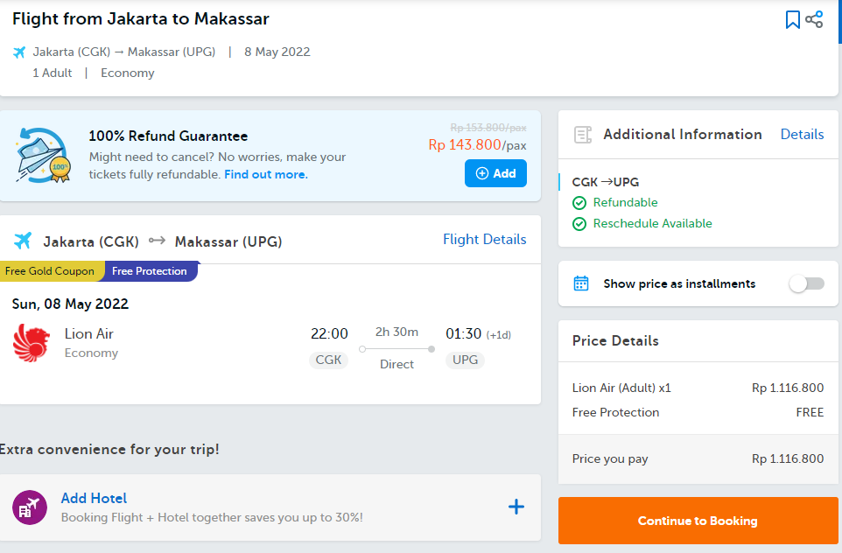Open the Additional Information Details link
842x553 pixels.
pos(802,134)
